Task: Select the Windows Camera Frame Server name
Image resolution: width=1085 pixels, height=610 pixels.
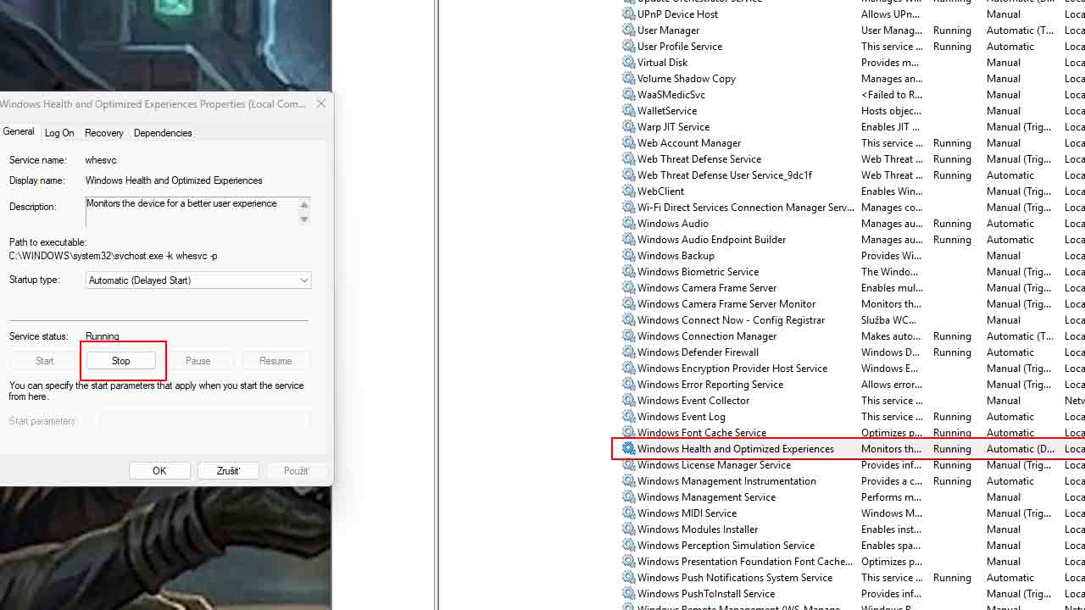Action: 707,288
